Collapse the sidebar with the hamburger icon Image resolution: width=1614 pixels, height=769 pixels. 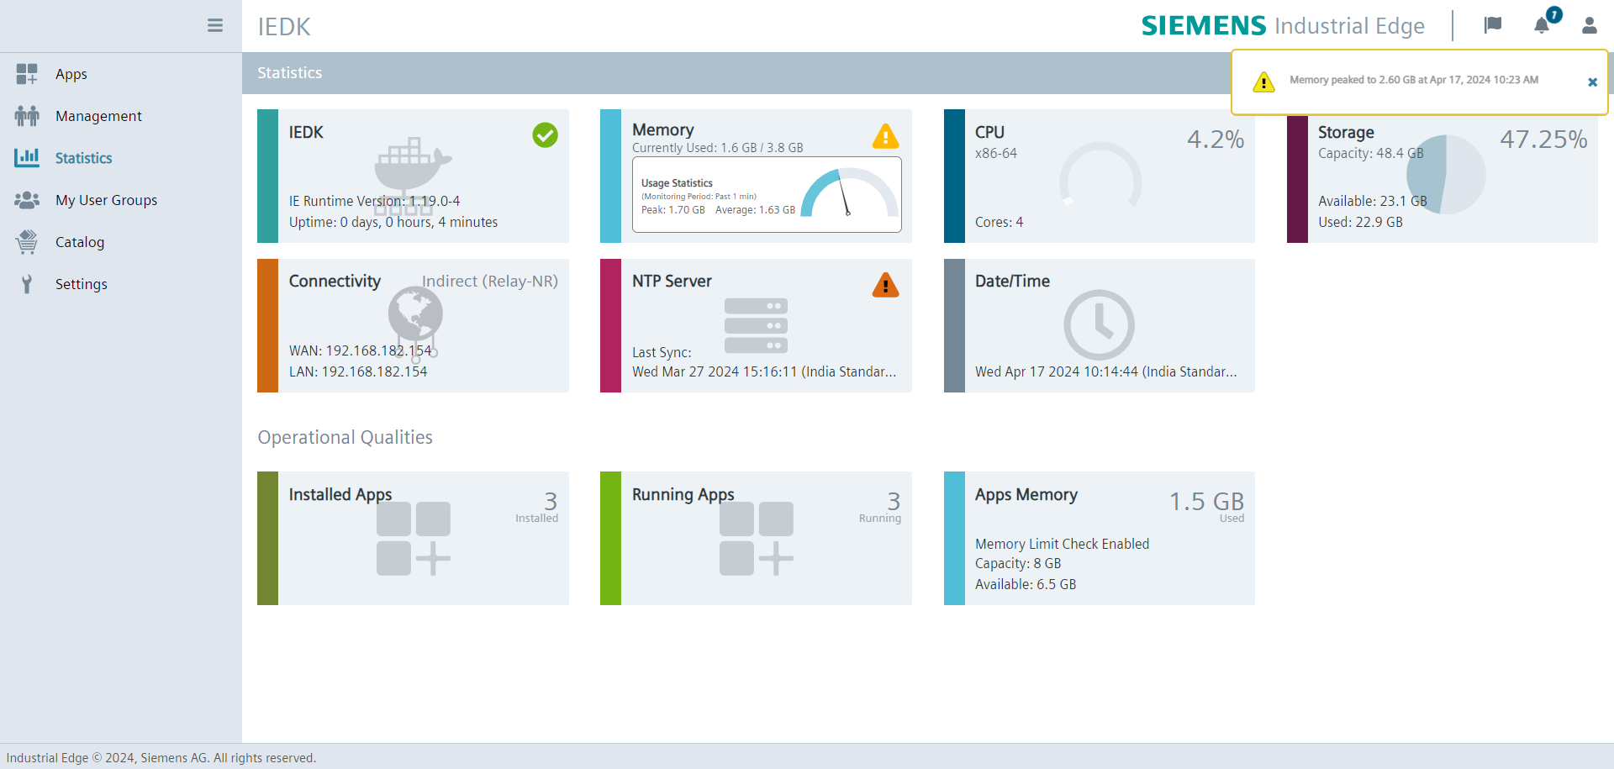coord(215,25)
